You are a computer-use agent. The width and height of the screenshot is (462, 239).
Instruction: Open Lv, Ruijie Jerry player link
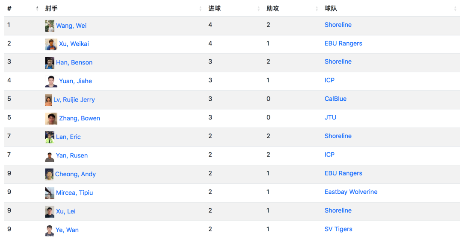74,100
